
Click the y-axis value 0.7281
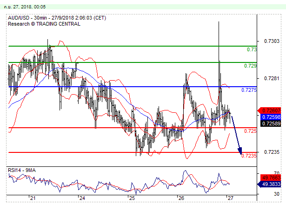272,78
